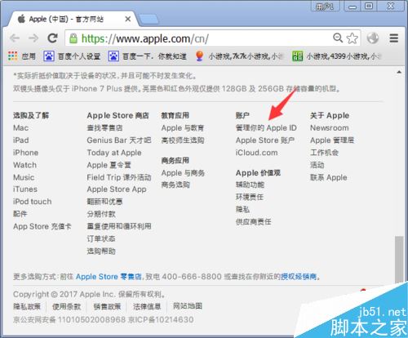Click the zoom magnifier icon in address bar

(338, 38)
